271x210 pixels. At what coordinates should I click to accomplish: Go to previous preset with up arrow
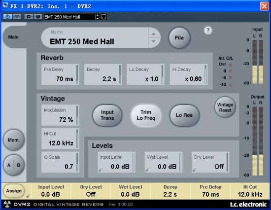153,34
